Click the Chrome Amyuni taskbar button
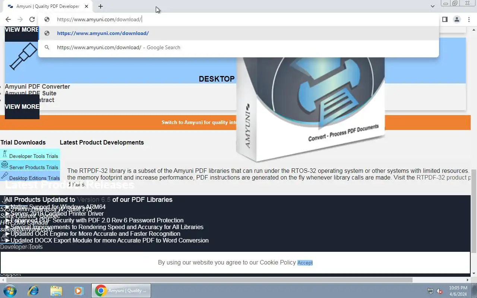477x298 pixels. 121,291
